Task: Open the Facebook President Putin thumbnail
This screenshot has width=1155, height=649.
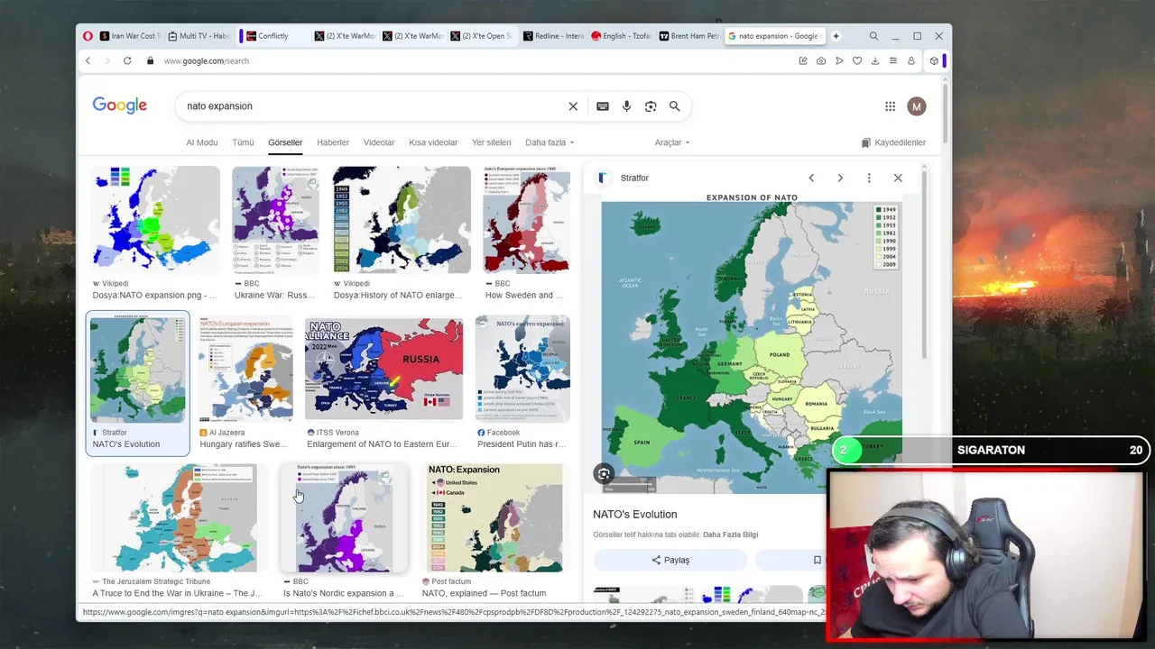Action: (x=522, y=369)
